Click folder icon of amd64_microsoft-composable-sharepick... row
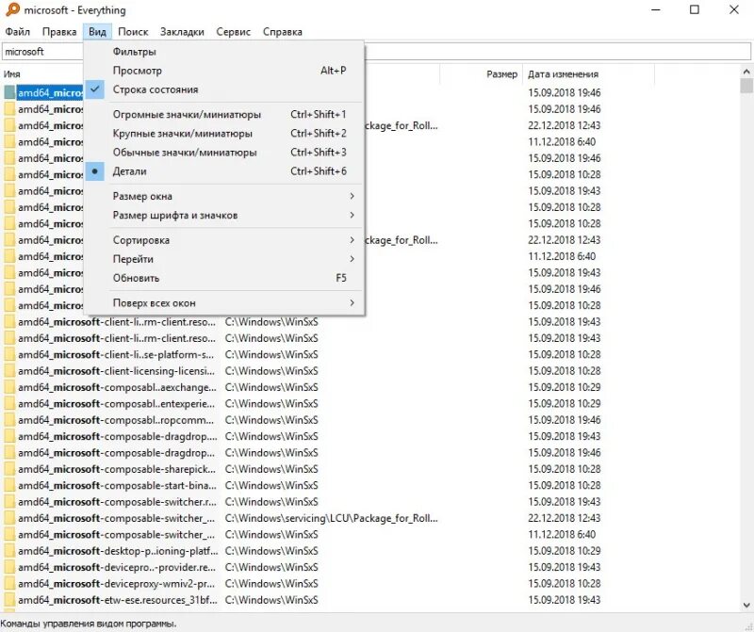 9,469
